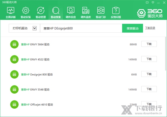Open the 驱动安装 gear icon
This screenshot has height=117, width=167.
pos(26,13)
